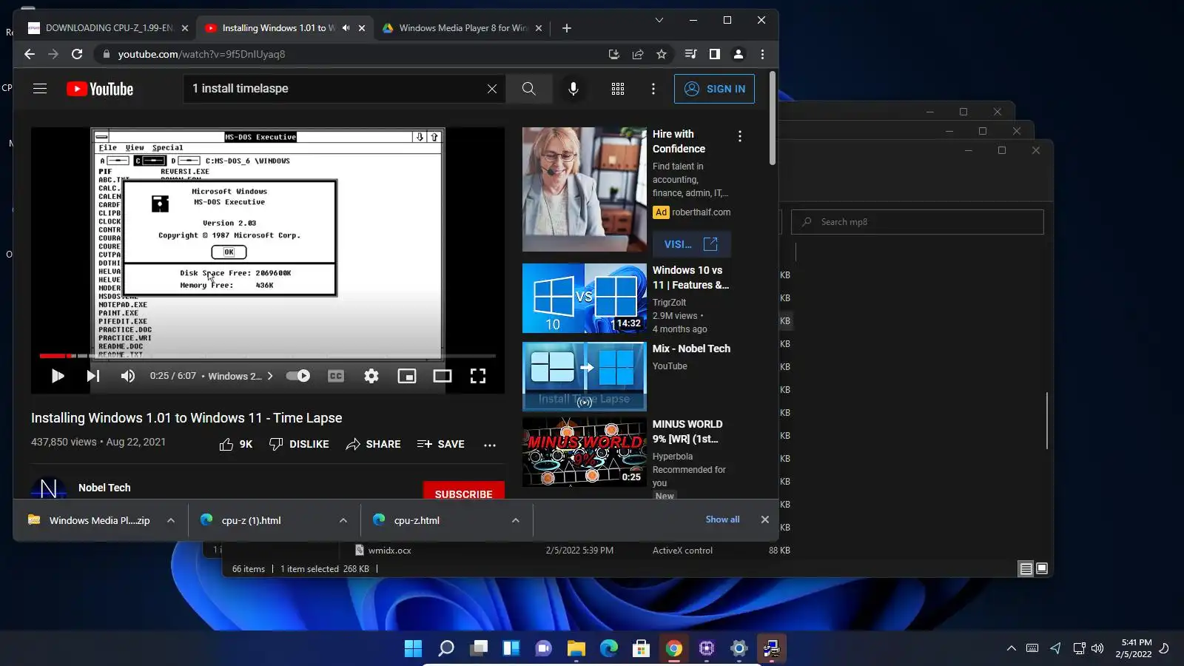Screen dimensions: 1184x666
Task: Skip to the next video
Action: [x=92, y=376]
